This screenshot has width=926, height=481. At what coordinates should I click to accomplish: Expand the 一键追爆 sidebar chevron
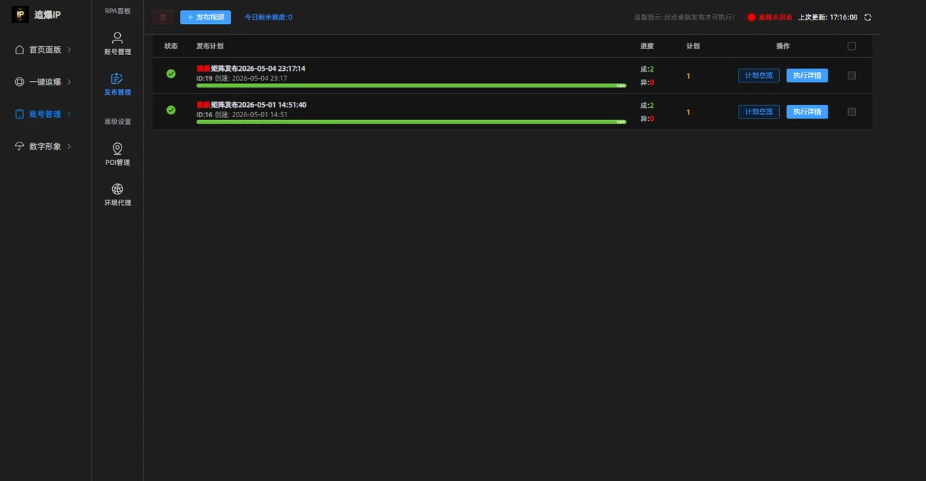pyautogui.click(x=69, y=82)
